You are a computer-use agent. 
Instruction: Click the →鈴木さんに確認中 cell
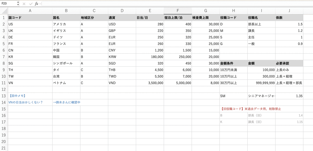(66, 102)
